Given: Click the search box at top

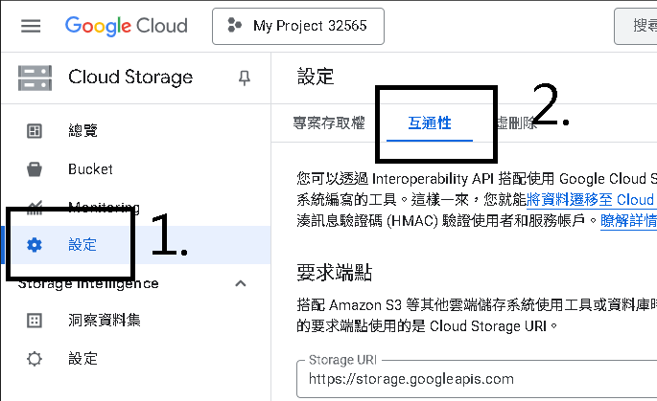Looking at the screenshot, I should 636,26.
